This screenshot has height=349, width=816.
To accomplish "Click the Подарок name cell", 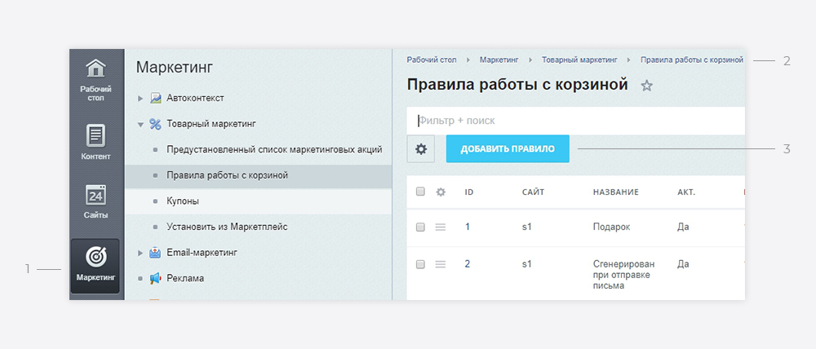I will (x=611, y=228).
